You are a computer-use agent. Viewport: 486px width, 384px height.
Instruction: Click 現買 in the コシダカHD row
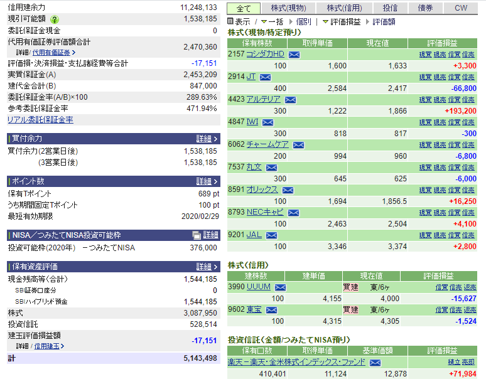click(425, 55)
